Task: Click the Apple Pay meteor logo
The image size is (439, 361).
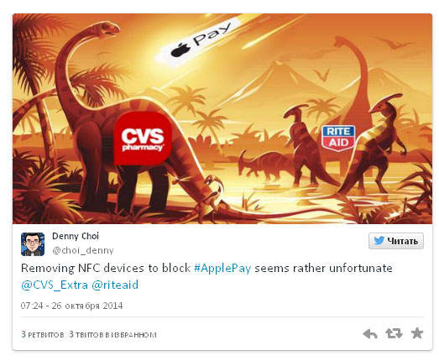Action: [200, 40]
